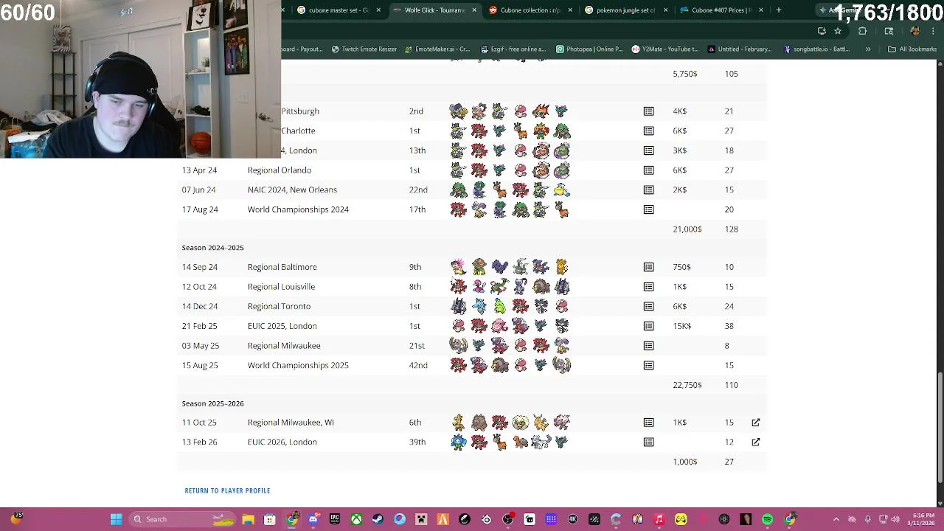Open team list for Regional Milwaukee, WI
The width and height of the screenshot is (944, 531).
tap(648, 423)
